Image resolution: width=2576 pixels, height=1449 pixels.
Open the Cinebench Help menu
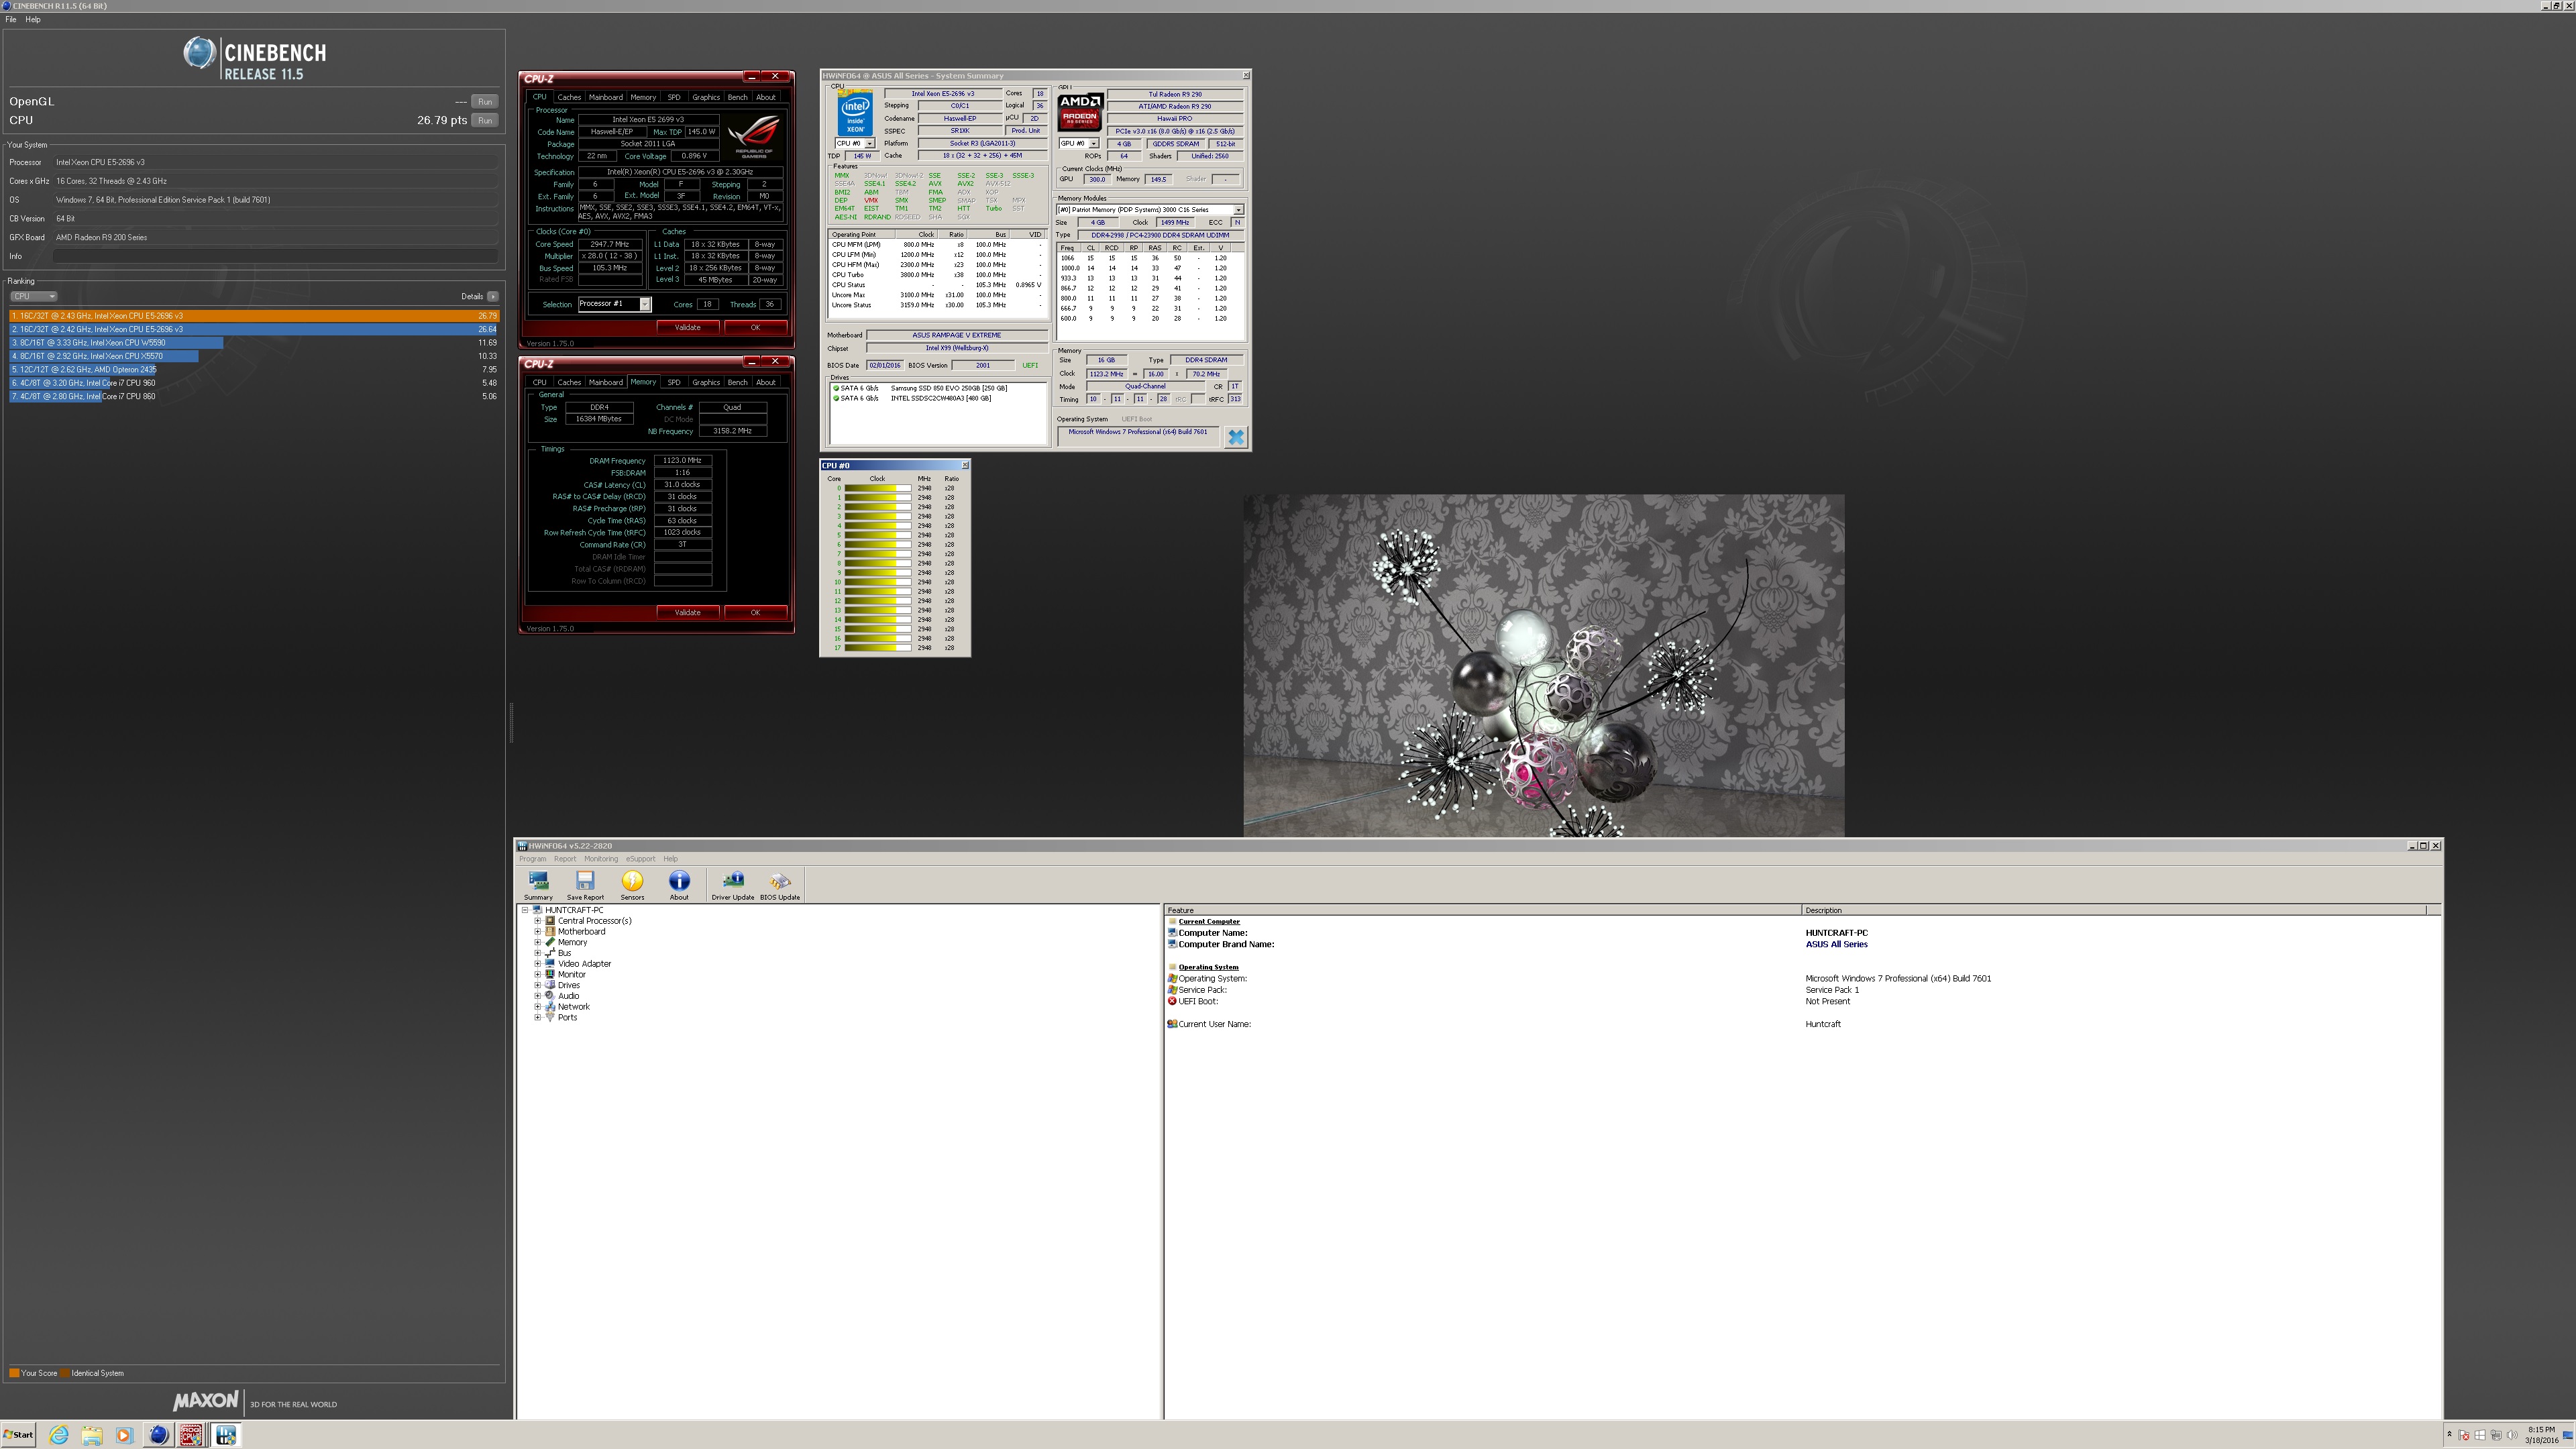33,19
